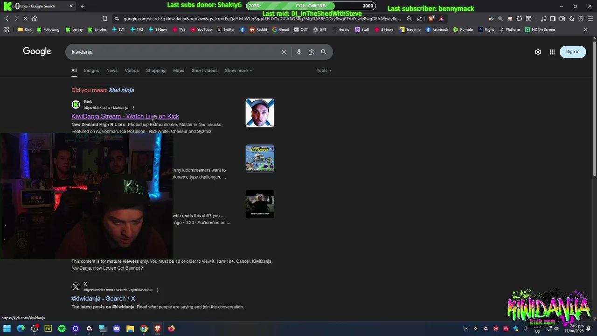Close the kiwidanja Google Search tab
This screenshot has width=597, height=336.
(x=71, y=6)
